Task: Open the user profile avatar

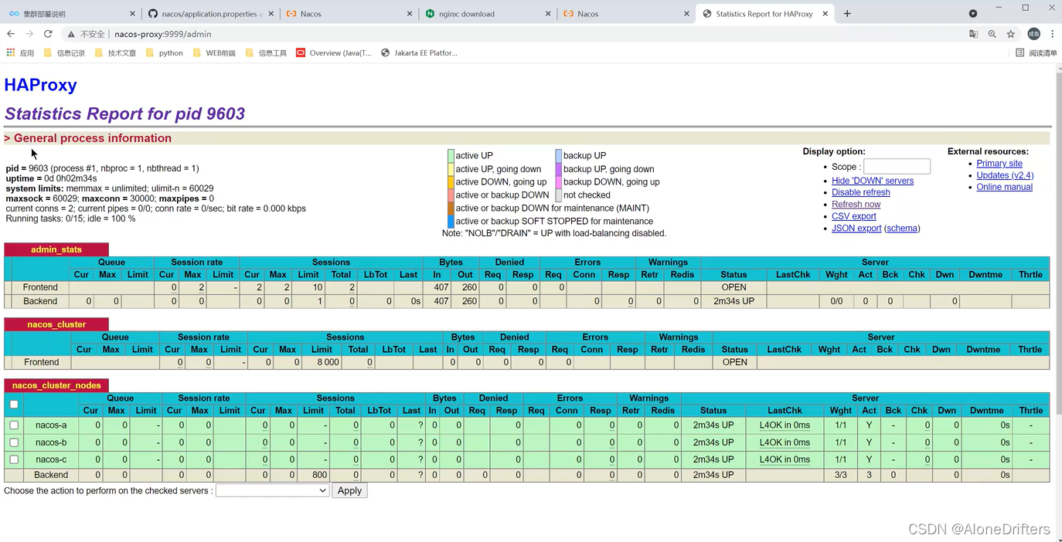Action: [x=1033, y=34]
